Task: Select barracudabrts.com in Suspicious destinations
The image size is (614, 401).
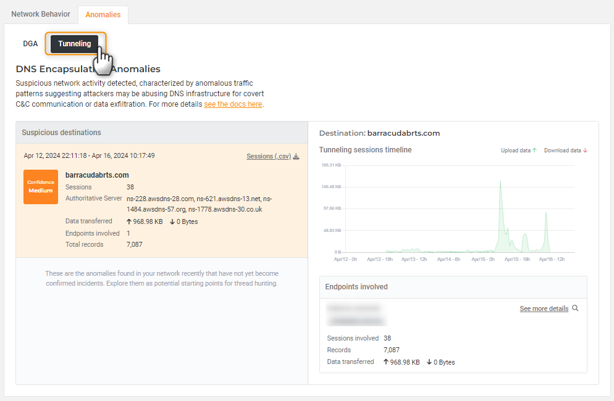Action: [x=97, y=175]
